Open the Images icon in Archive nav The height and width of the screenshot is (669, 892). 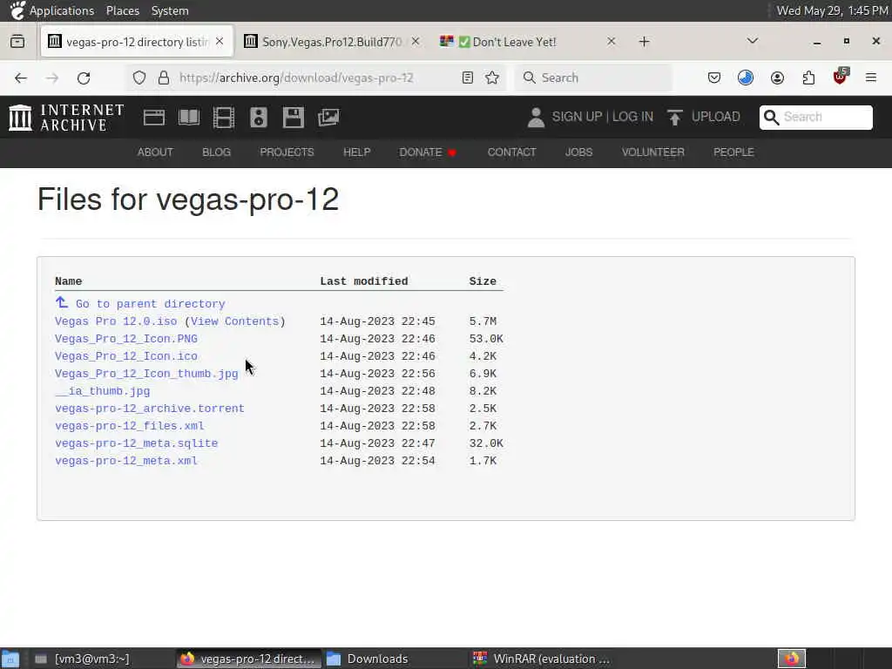tap(328, 118)
